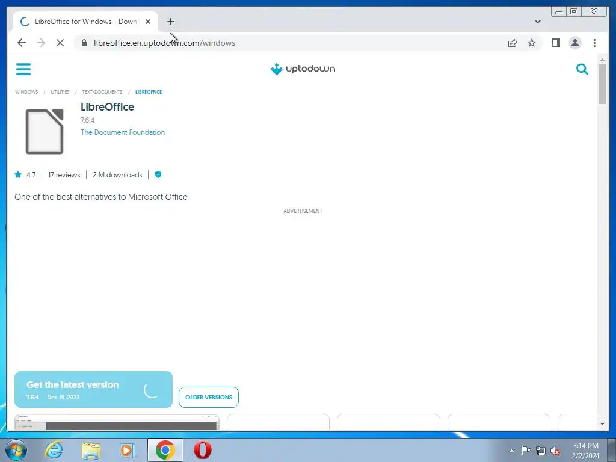The width and height of the screenshot is (616, 462).
Task: Click the address bar URL
Action: 164,43
